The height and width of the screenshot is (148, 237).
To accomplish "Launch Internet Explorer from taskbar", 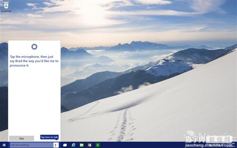I will pos(73,145).
